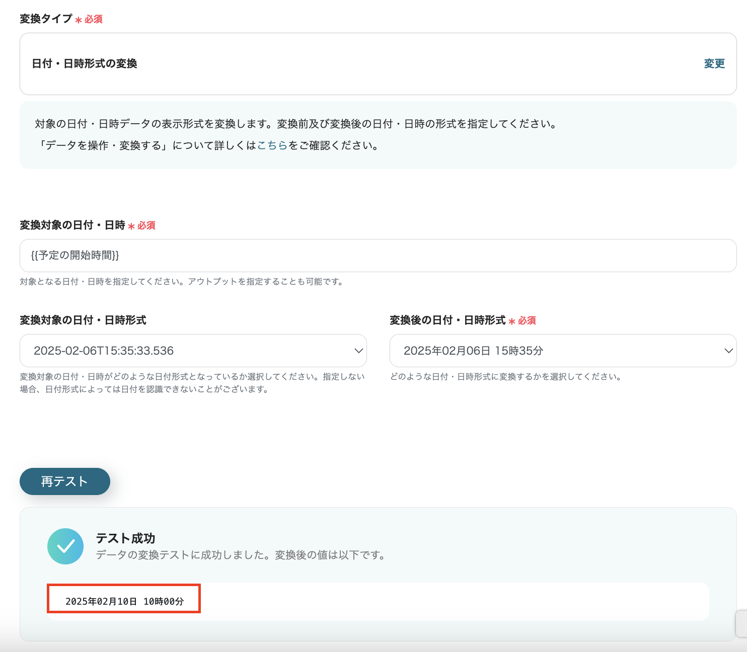Click the 変換後の日付・日時形式 label text
This screenshot has width=747, height=652.
click(x=447, y=320)
